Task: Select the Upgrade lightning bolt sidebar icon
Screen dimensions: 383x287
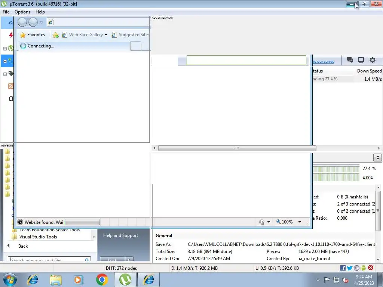Action: click(x=11, y=35)
